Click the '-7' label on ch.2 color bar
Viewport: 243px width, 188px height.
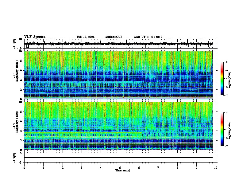pyautogui.click(x=226, y=146)
